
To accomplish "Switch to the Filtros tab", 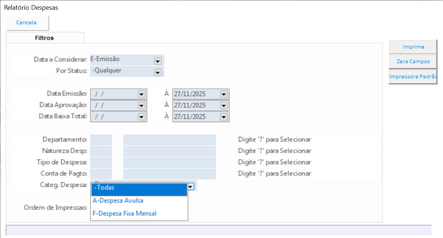I will (45, 38).
